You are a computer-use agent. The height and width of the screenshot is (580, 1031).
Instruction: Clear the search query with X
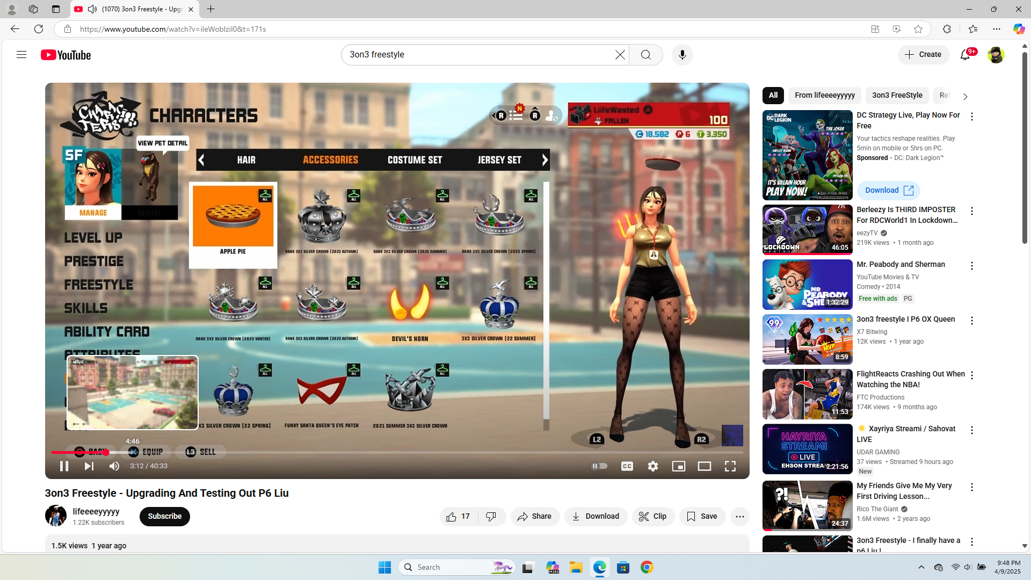620,55
